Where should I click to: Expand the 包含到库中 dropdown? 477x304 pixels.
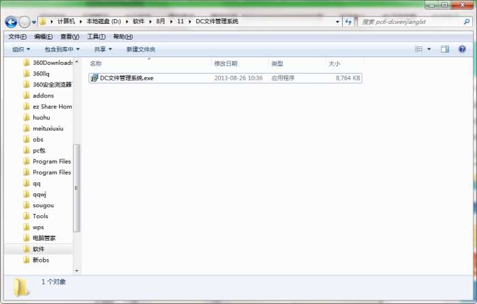62,49
